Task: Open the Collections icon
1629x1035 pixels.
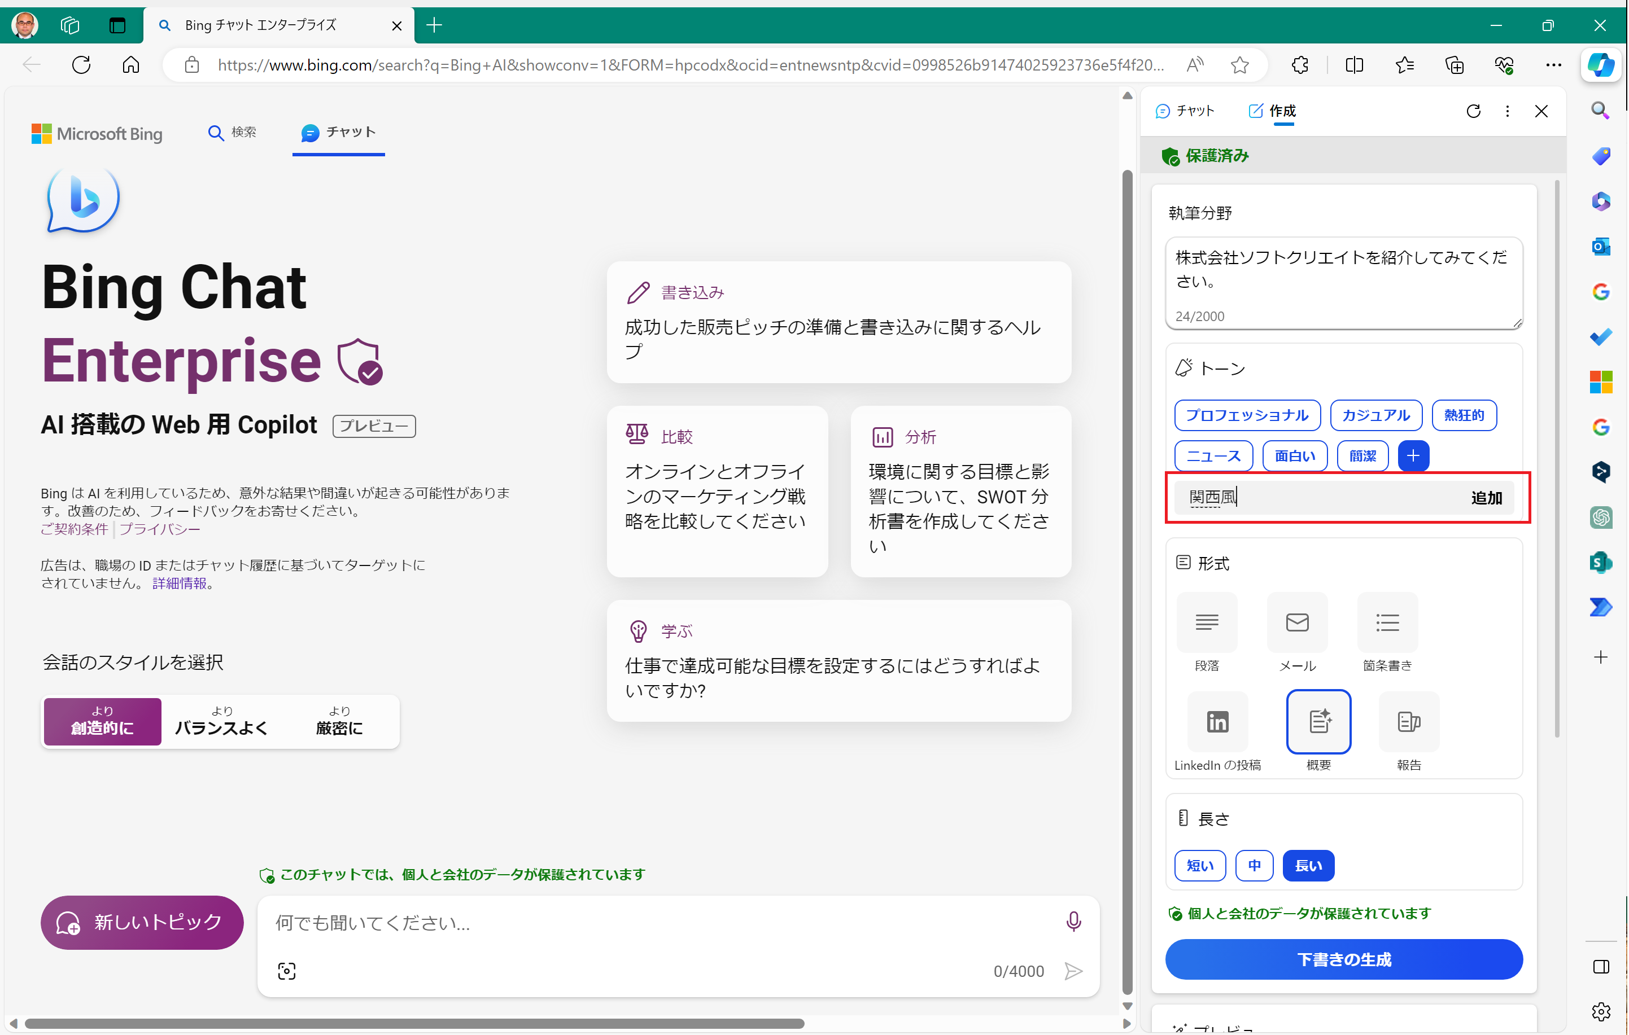Action: click(1455, 65)
